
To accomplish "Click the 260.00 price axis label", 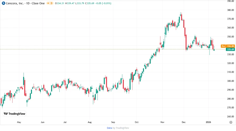I will 230,117.
